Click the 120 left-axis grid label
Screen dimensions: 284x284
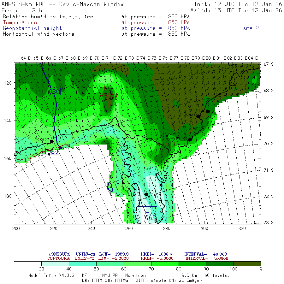pyautogui.click(x=8, y=83)
